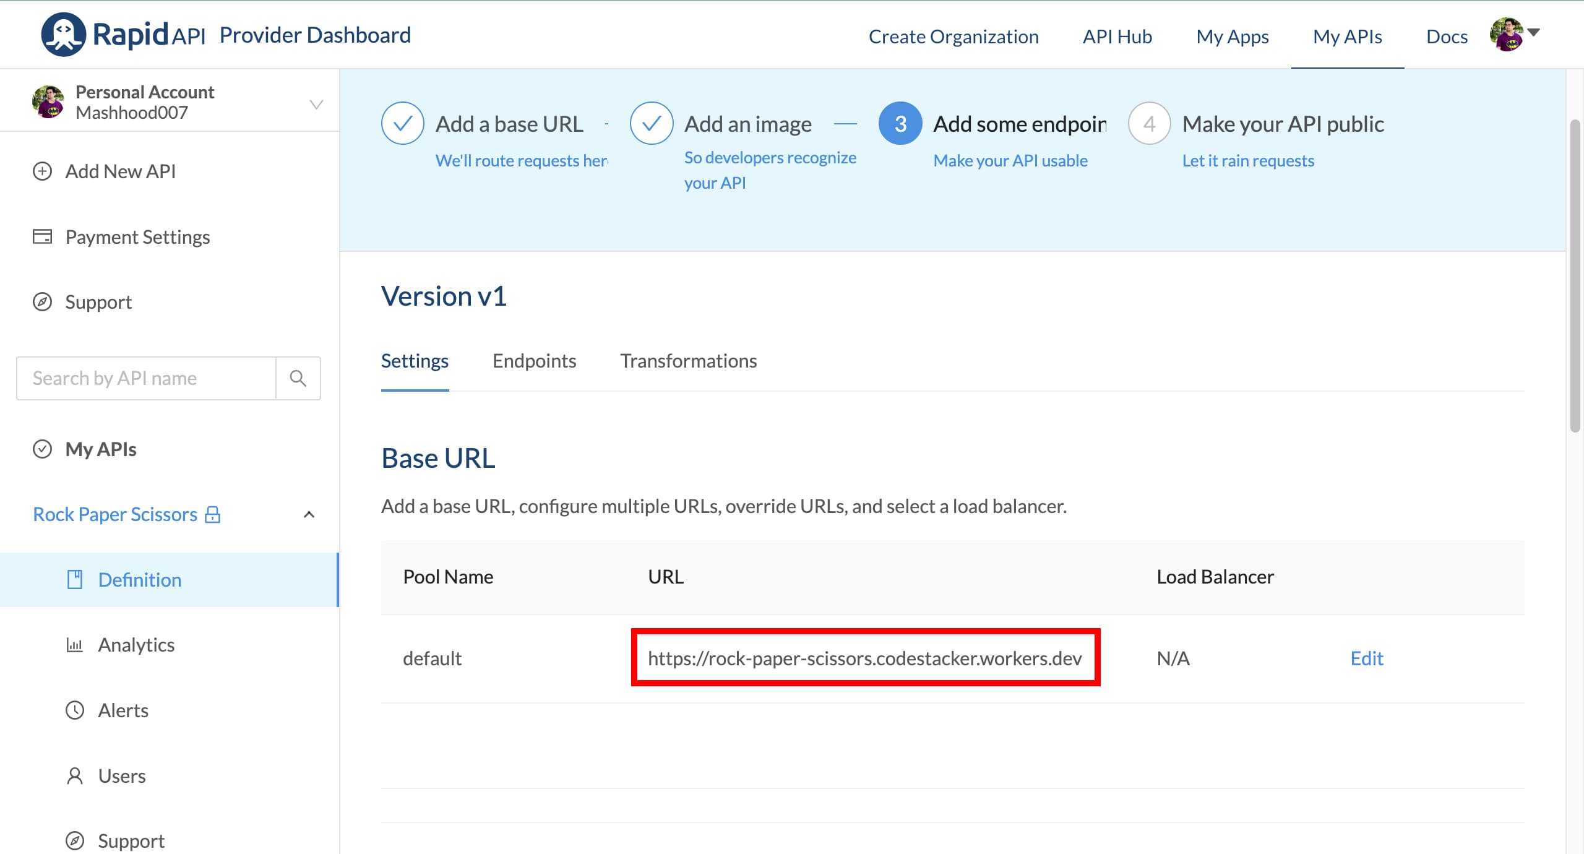The image size is (1584, 854).
Task: Click the Add New API plus icon
Action: 42,171
